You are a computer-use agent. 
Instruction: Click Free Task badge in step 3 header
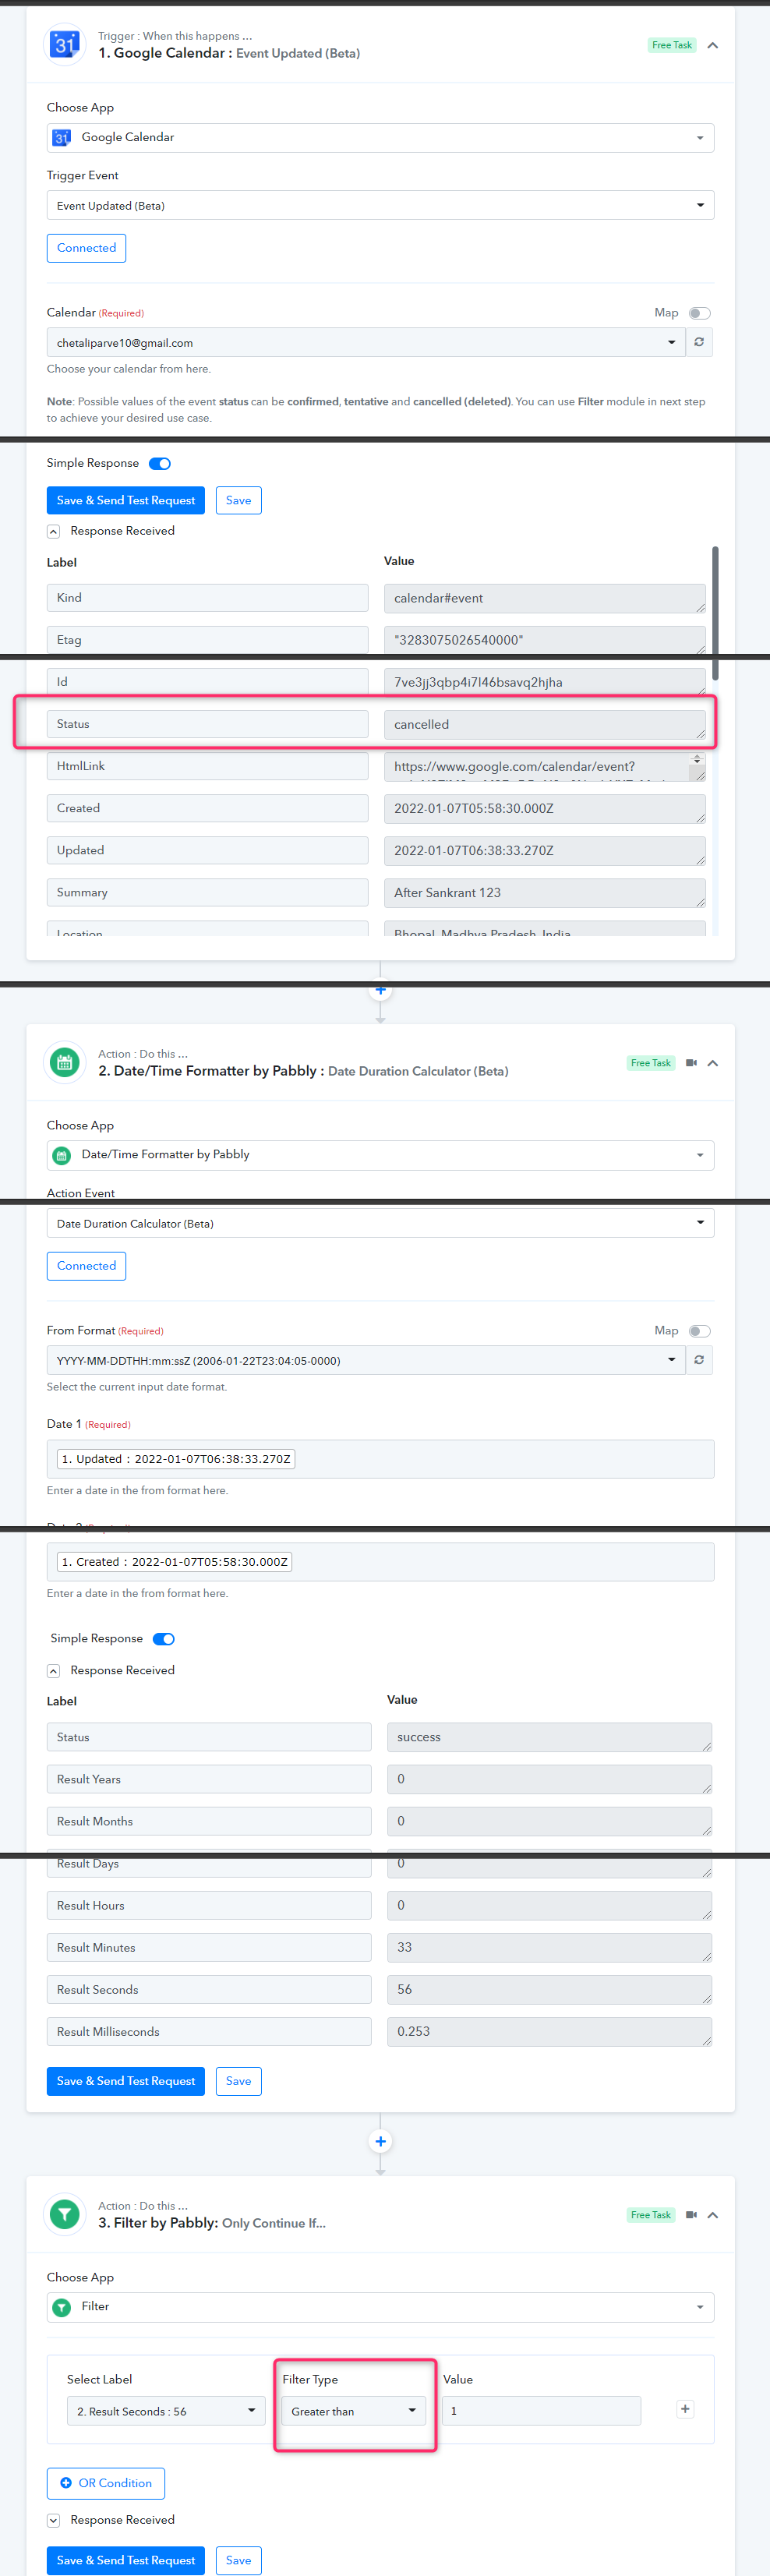tap(651, 2215)
